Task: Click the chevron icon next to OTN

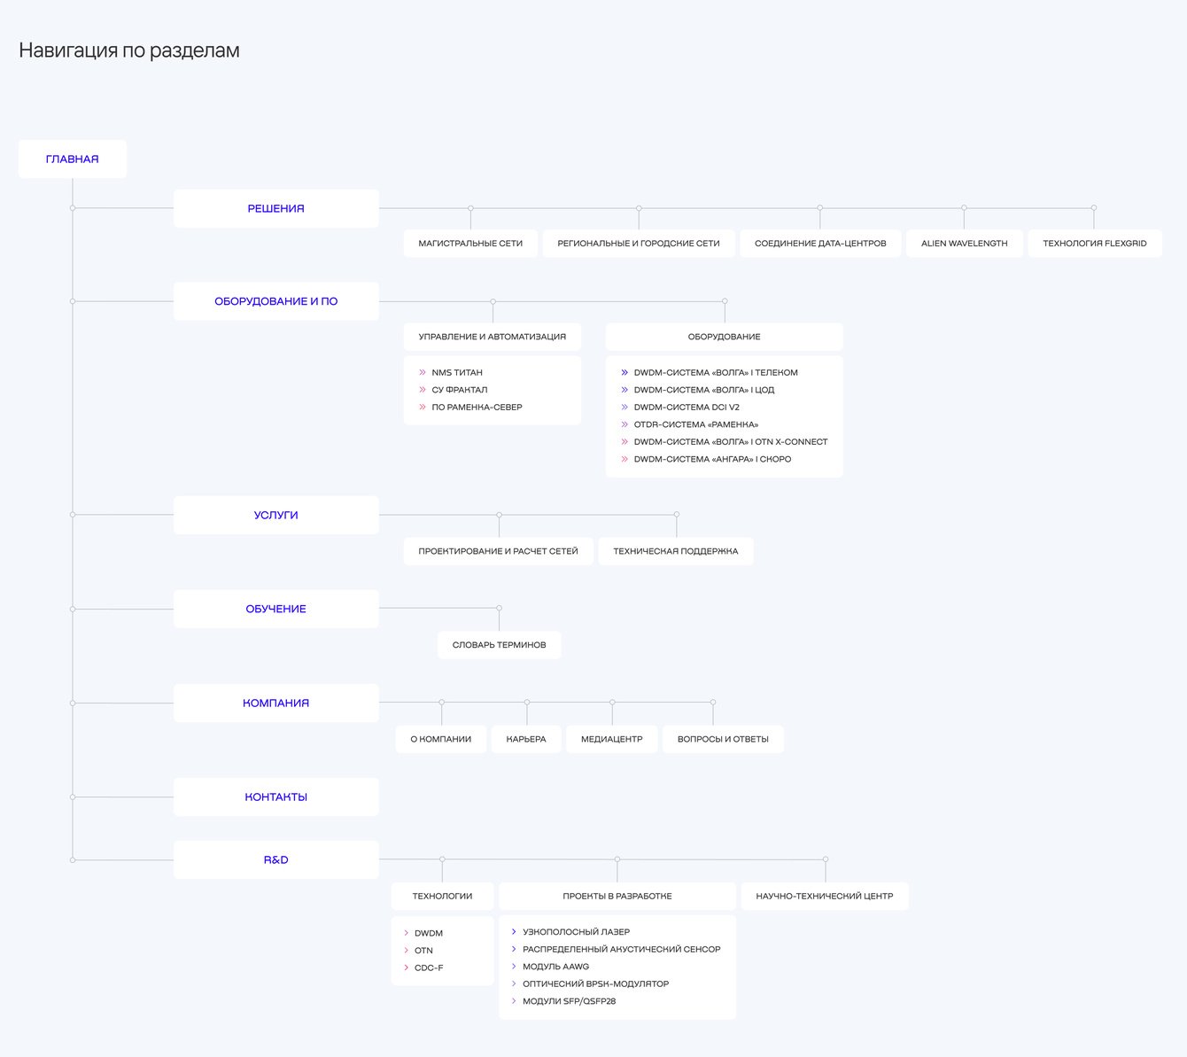Action: click(407, 951)
